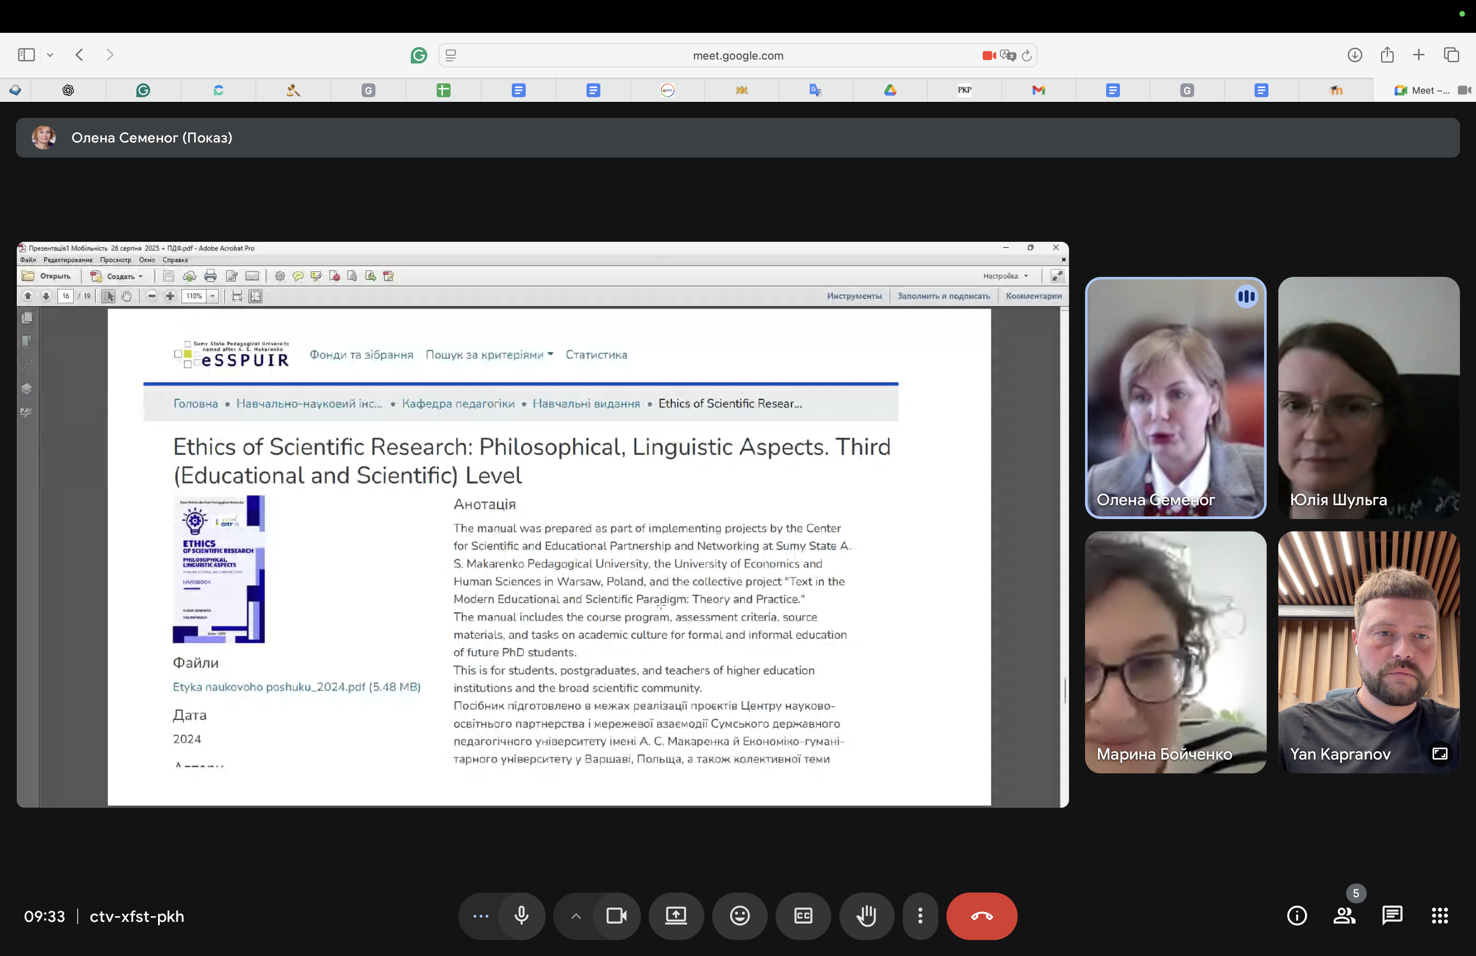
Task: Open the page settings icon in address bar
Action: pos(451,55)
